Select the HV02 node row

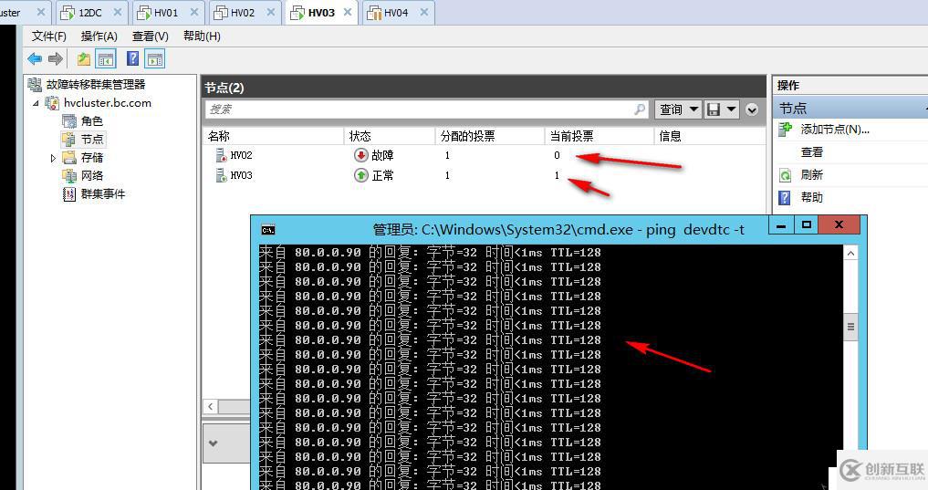(485, 155)
